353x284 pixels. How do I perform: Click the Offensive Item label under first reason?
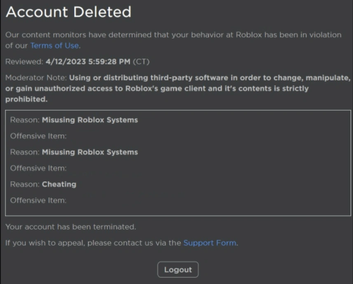click(x=38, y=136)
